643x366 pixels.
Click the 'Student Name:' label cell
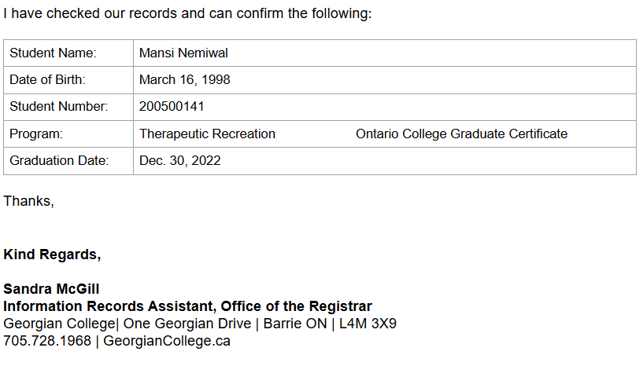53,53
